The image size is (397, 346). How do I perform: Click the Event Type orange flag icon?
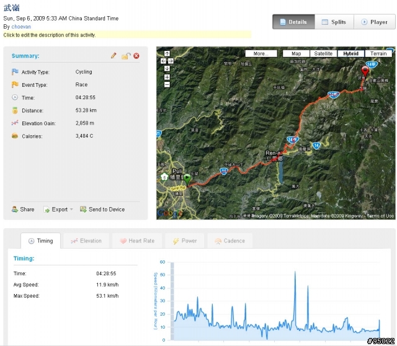(15, 84)
